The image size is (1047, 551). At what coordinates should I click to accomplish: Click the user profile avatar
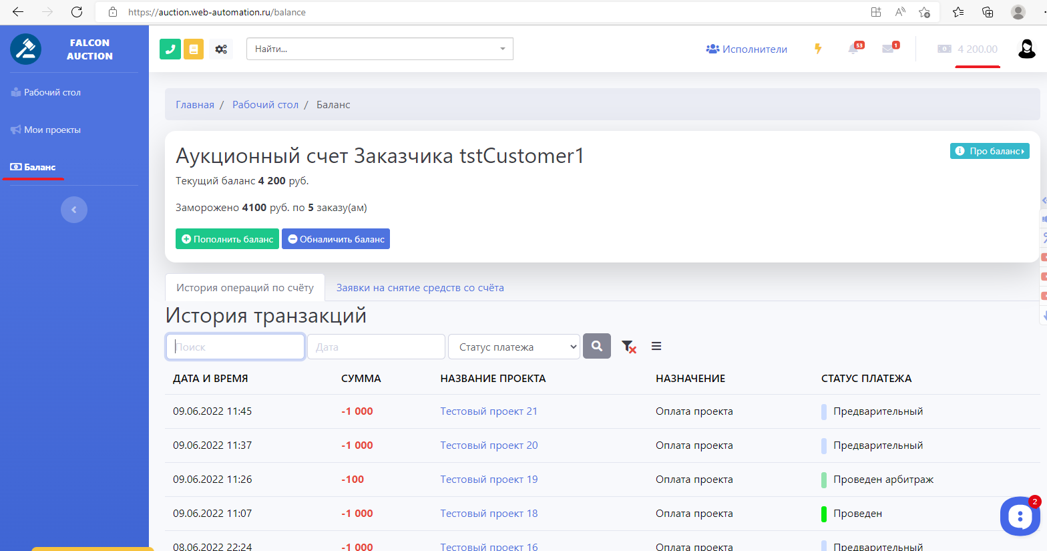1026,49
